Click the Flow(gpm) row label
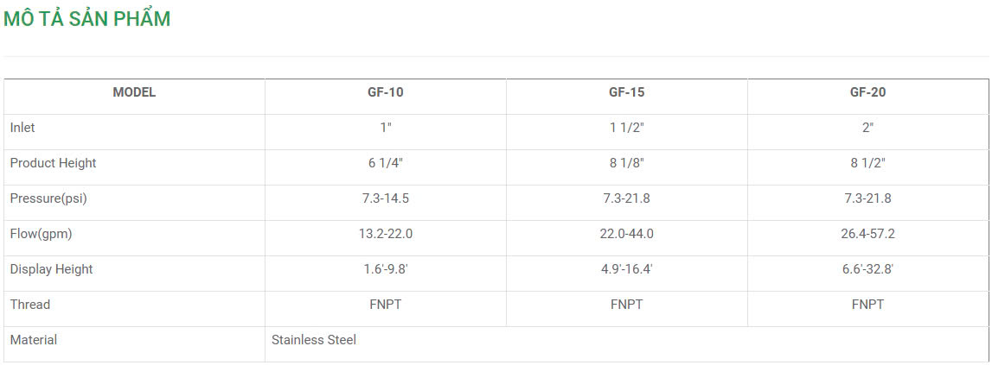 tap(42, 234)
